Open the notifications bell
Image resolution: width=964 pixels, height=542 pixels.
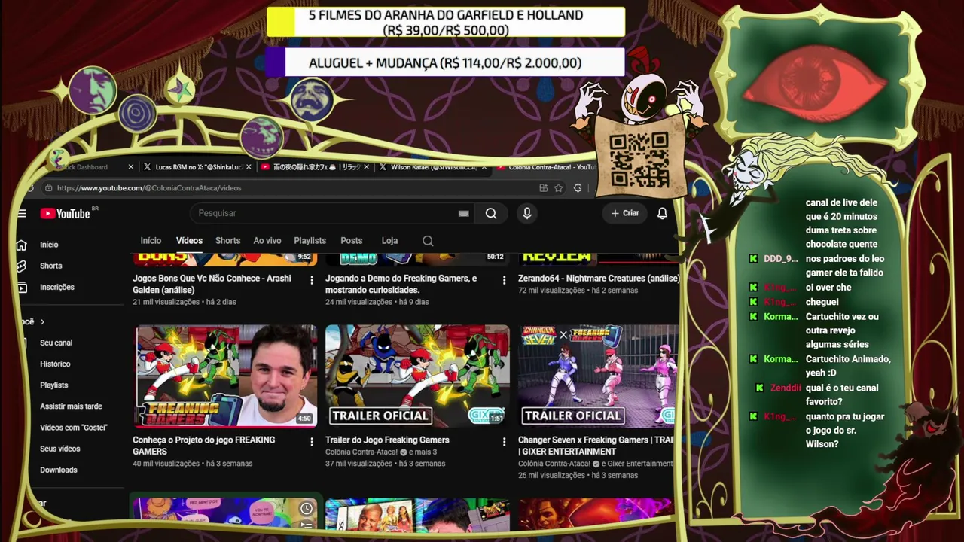coord(662,213)
